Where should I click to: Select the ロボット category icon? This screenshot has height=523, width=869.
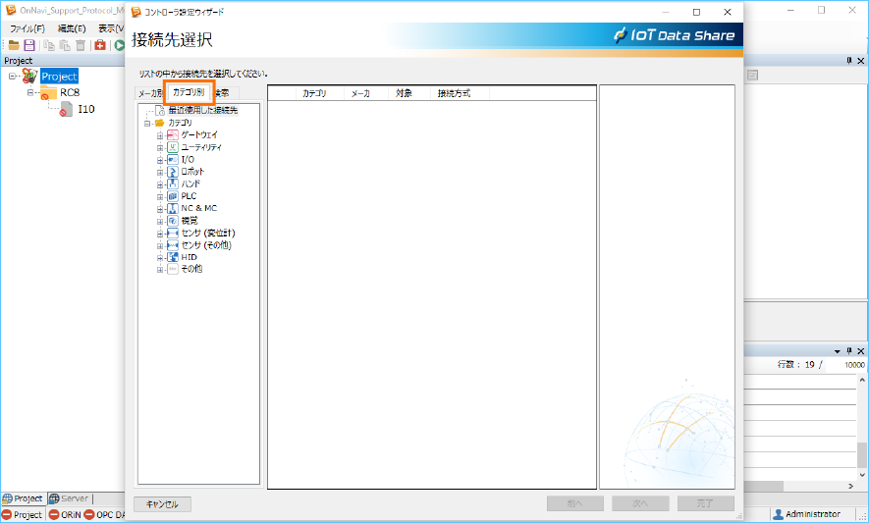[x=172, y=172]
